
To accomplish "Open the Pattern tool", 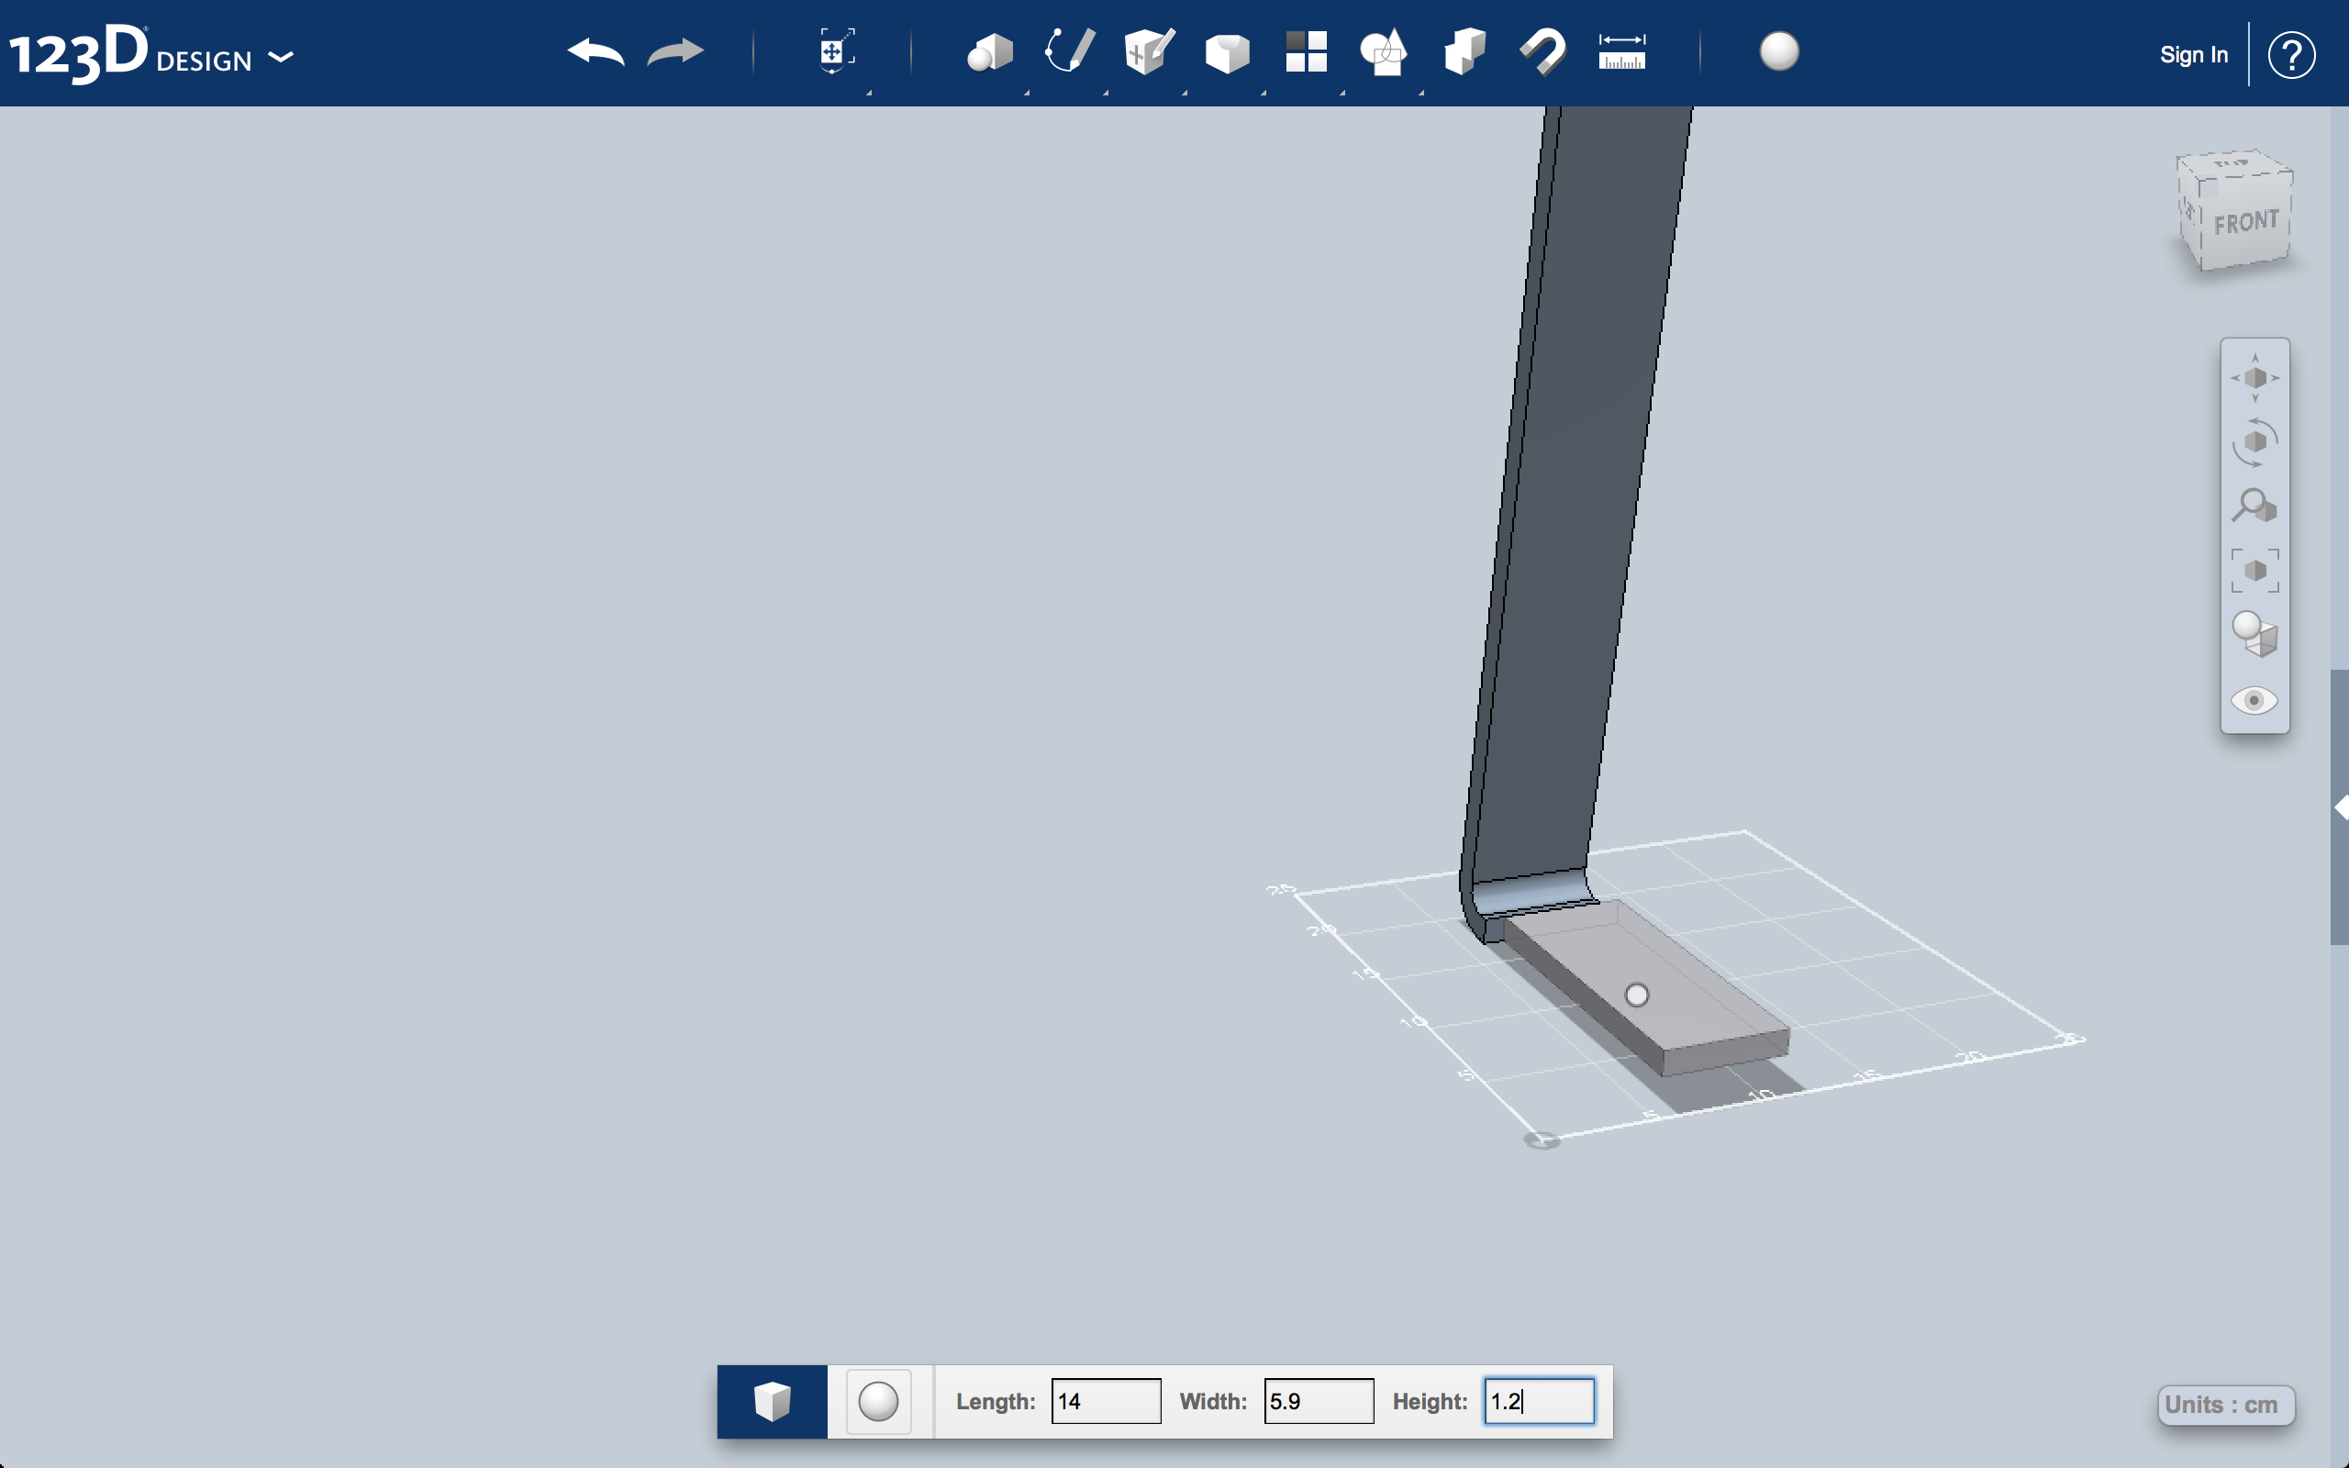I will (1306, 51).
